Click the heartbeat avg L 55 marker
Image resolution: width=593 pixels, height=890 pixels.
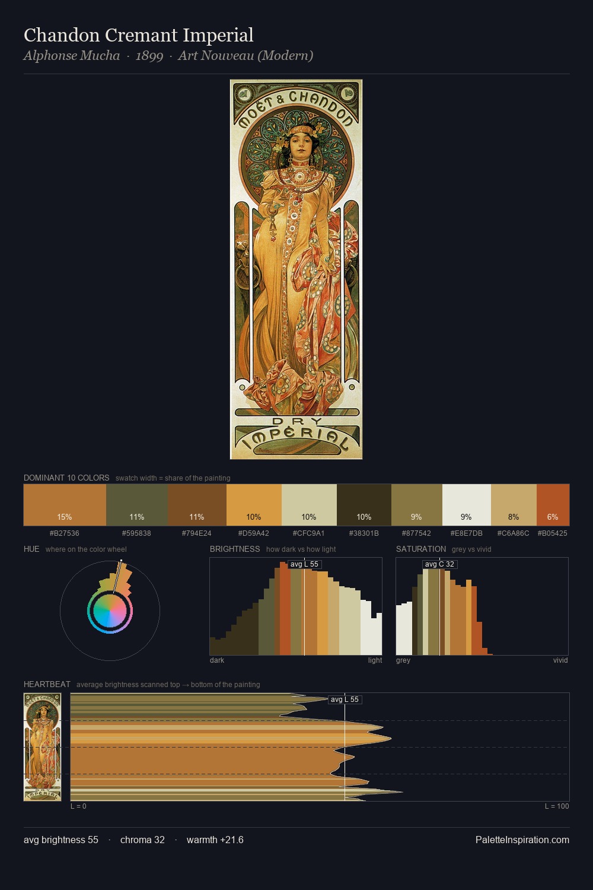point(345,700)
